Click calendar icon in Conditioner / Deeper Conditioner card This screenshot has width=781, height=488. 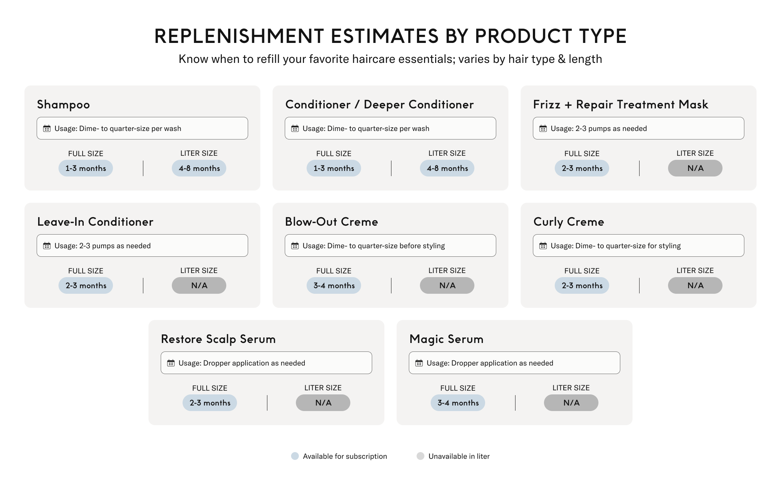point(295,128)
